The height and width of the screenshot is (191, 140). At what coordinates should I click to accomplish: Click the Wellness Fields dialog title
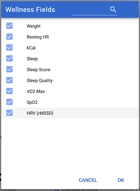[x=30, y=10]
